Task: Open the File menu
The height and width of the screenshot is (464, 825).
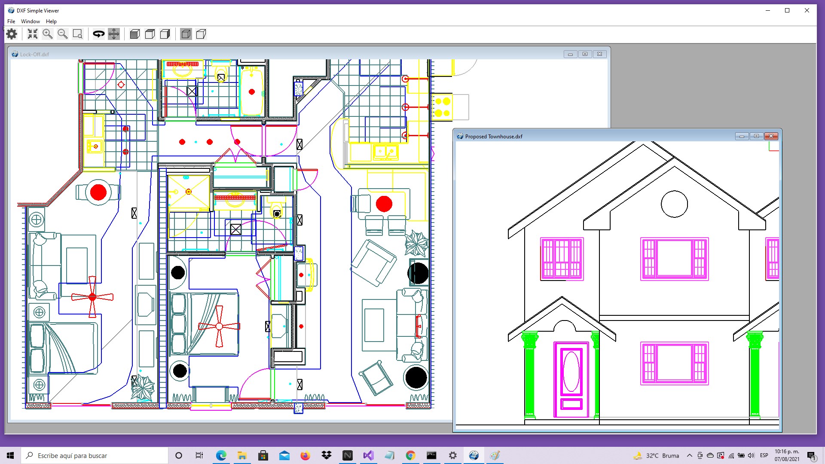Action: [x=11, y=21]
